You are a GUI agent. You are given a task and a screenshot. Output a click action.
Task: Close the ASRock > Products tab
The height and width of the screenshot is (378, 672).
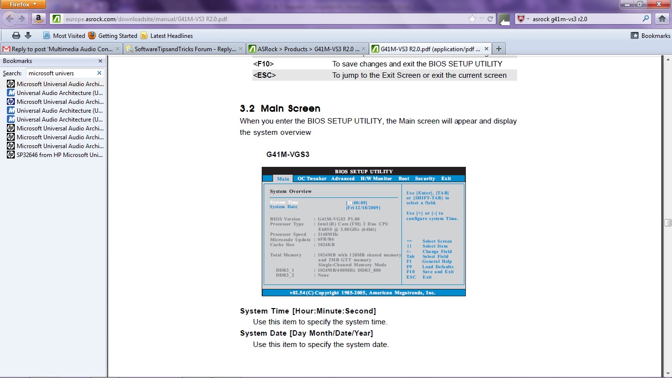point(364,49)
